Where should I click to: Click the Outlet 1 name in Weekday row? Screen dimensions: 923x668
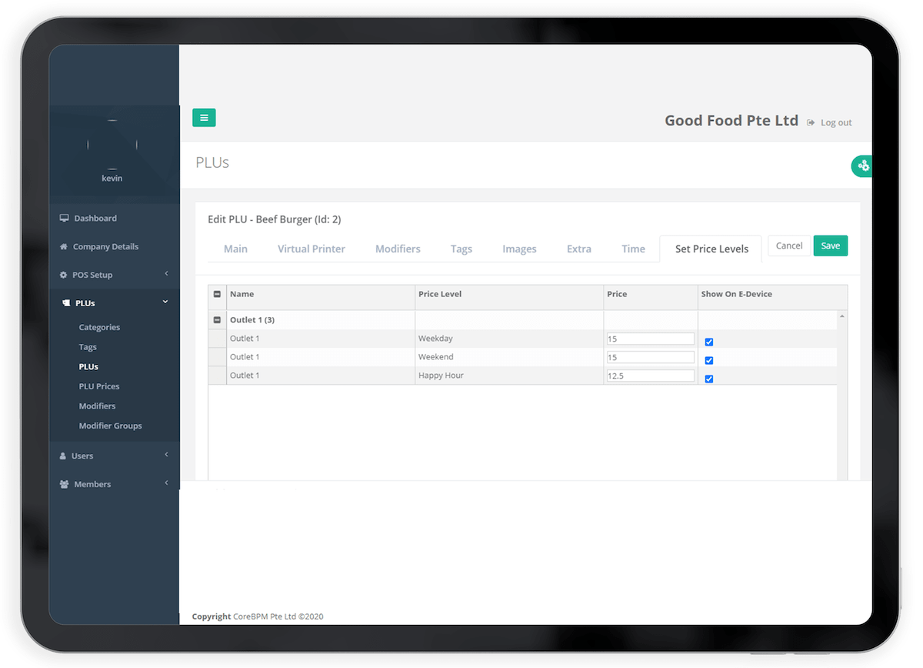[x=245, y=339]
